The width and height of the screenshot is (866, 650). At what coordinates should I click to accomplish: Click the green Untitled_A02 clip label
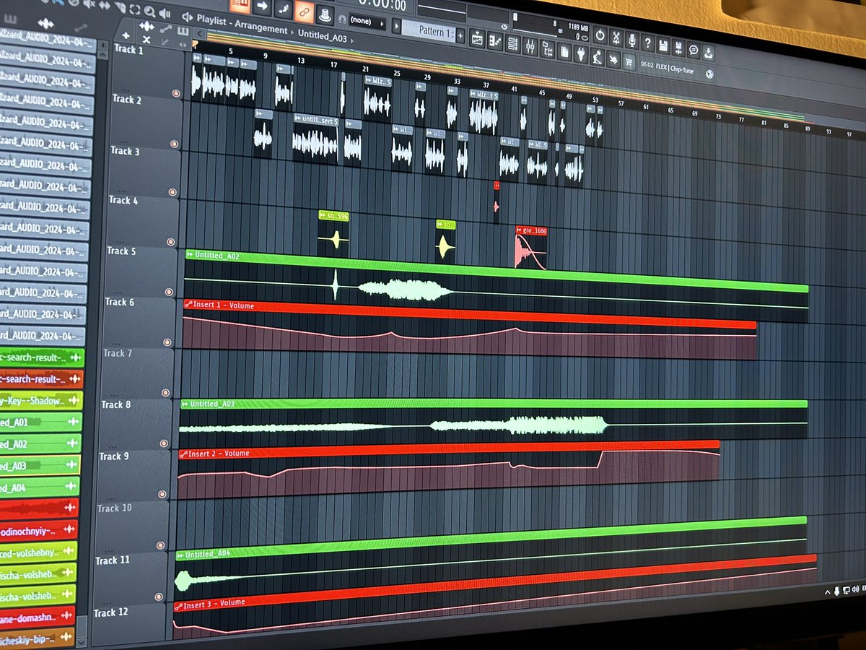coord(216,254)
